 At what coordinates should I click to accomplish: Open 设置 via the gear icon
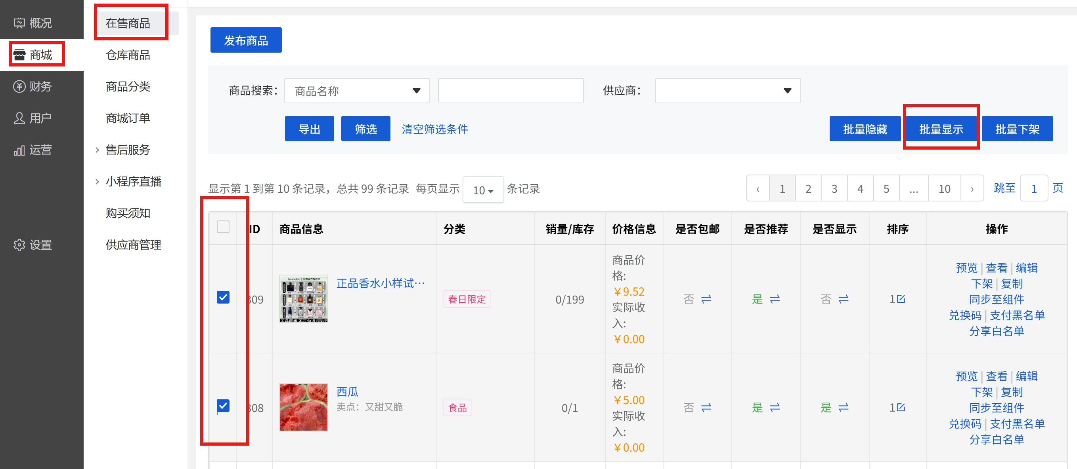(19, 245)
